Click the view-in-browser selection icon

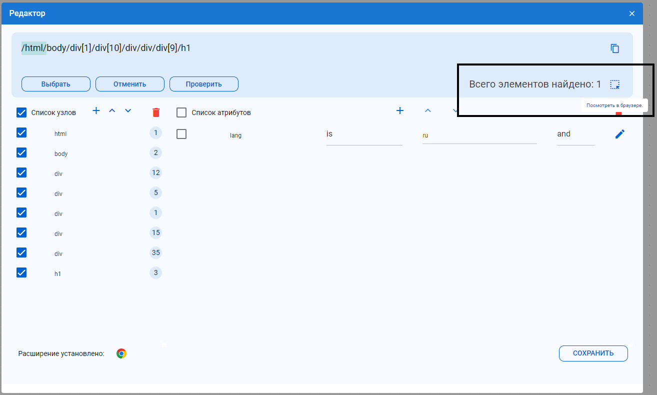[x=614, y=84]
